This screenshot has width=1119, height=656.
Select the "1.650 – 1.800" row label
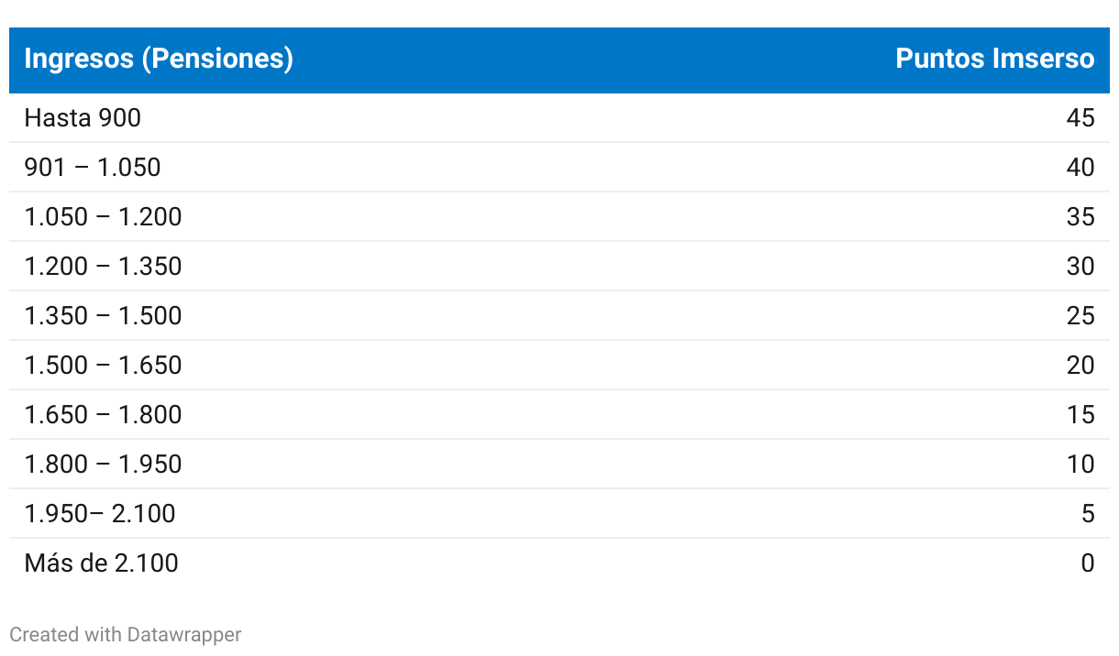(x=103, y=415)
